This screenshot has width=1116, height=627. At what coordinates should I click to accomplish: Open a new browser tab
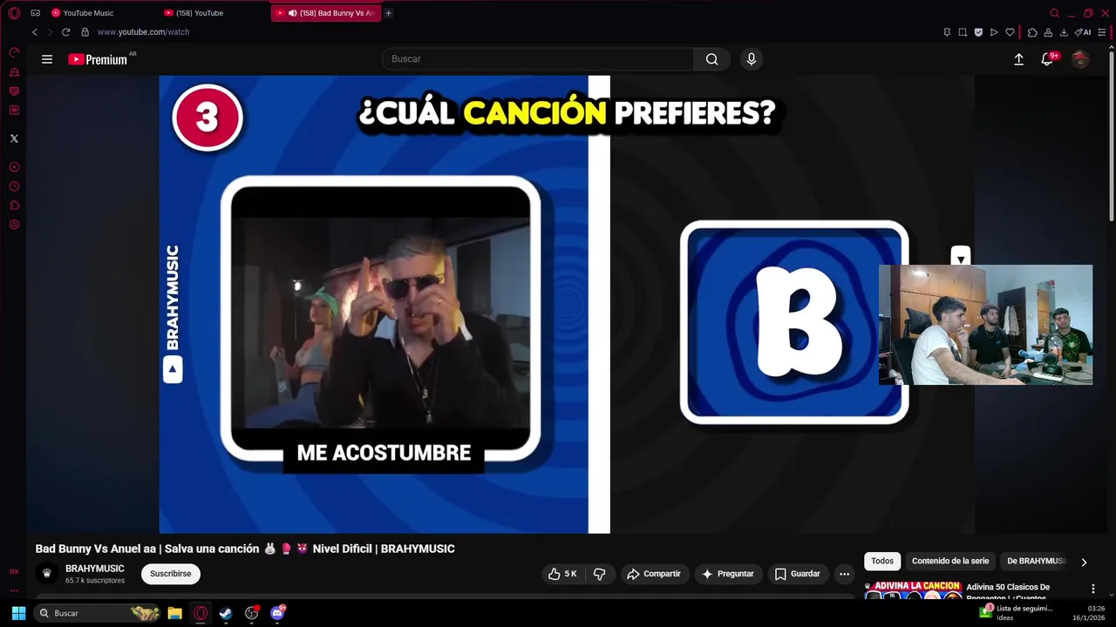(388, 13)
